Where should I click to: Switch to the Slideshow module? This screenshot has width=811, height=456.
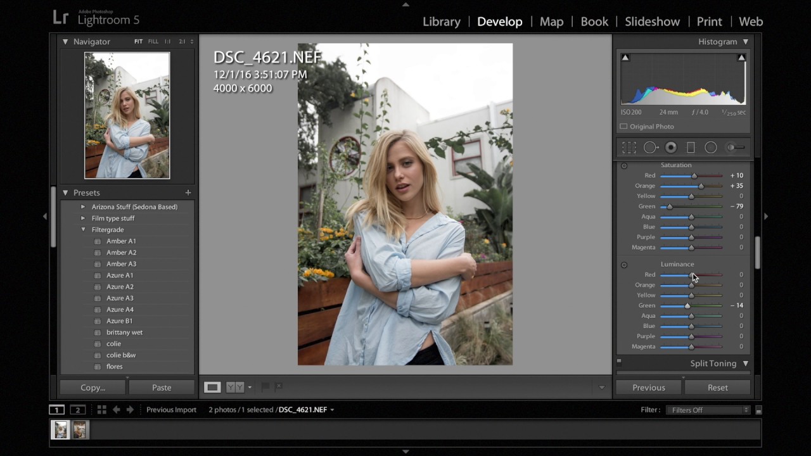coord(653,22)
